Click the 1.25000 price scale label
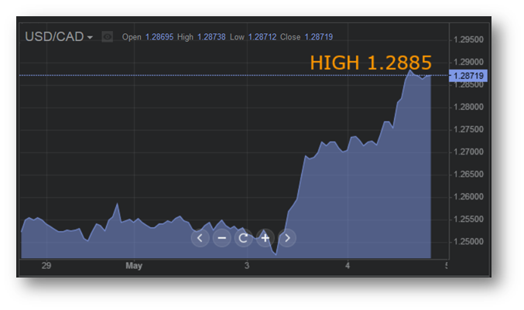This screenshot has width=524, height=310. 470,241
